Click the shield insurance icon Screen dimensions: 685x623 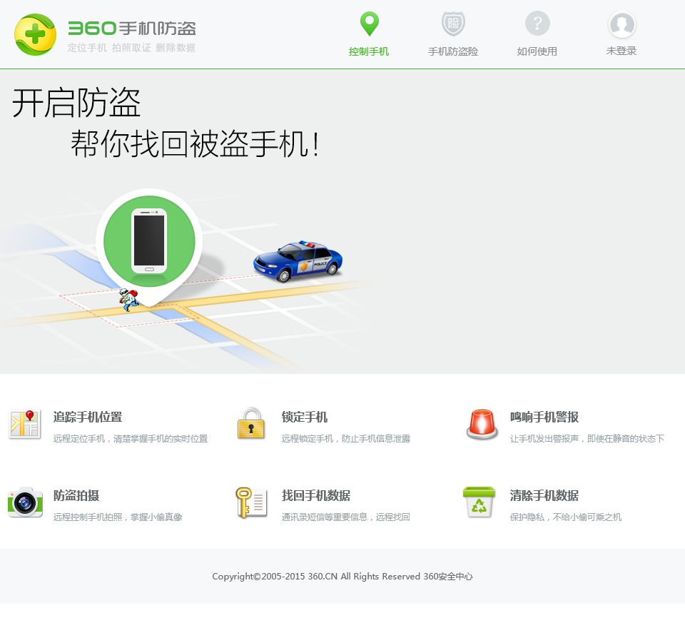point(453,24)
